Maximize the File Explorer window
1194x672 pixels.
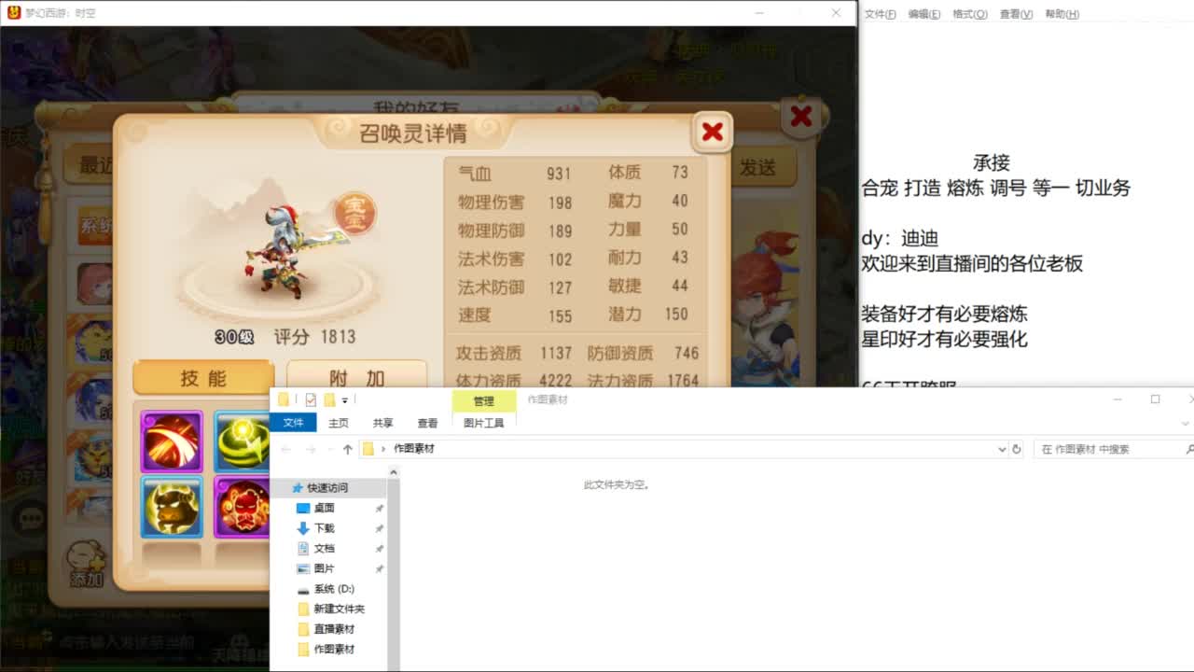coord(1155,399)
